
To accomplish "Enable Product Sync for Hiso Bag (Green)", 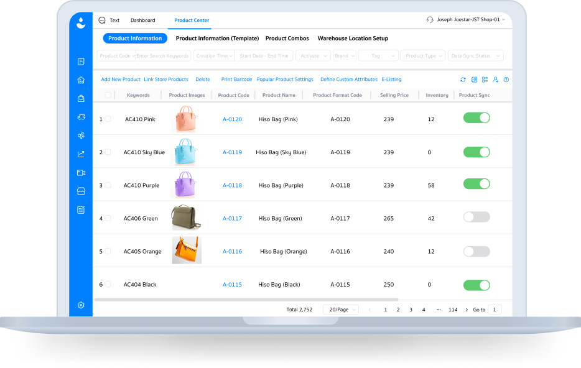I will click(x=476, y=217).
